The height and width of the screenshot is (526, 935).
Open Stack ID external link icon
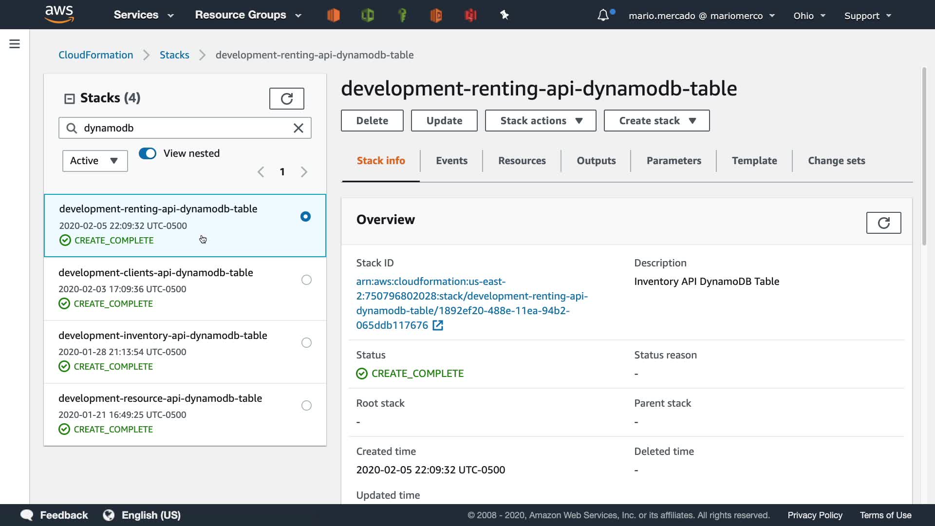click(x=438, y=325)
